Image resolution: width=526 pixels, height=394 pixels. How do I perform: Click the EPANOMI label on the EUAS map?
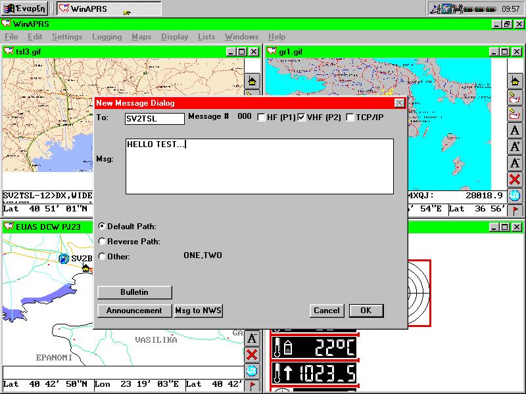click(54, 357)
